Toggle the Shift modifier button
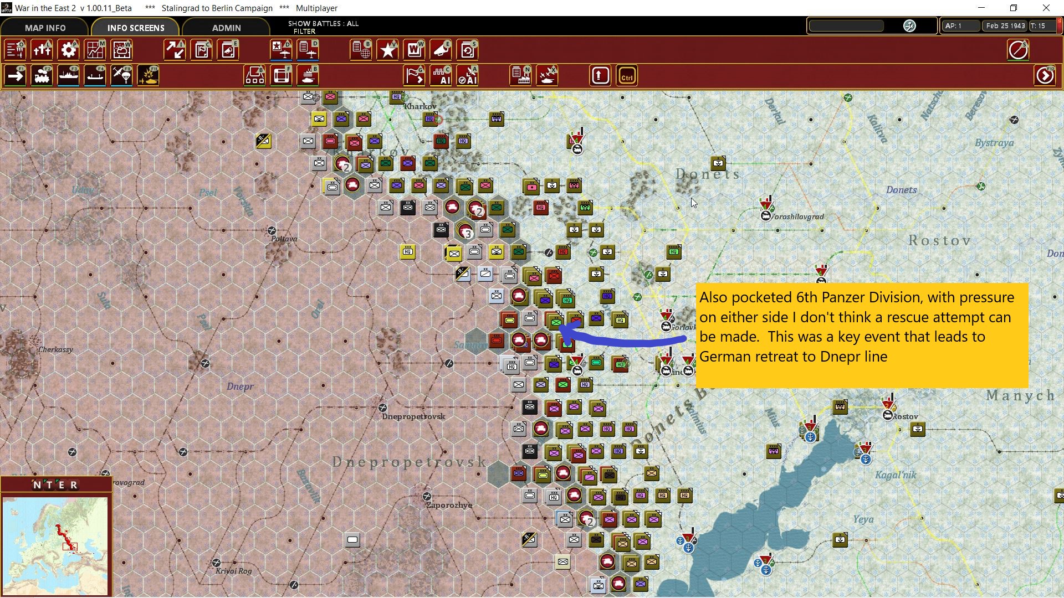Image resolution: width=1064 pixels, height=598 pixels. tap(600, 76)
